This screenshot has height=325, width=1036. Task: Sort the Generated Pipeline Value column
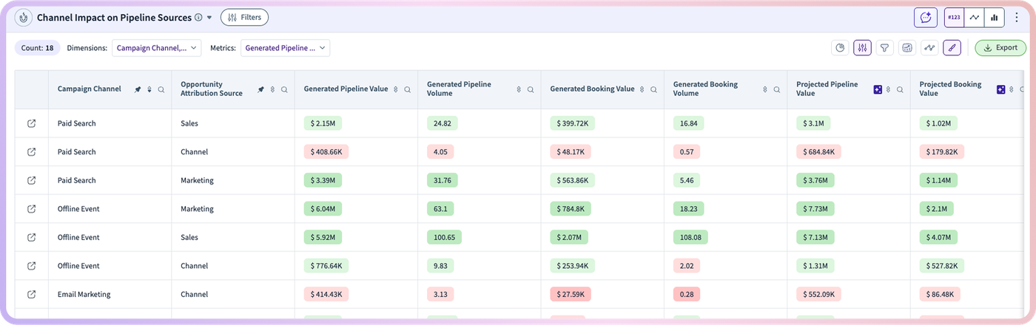pyautogui.click(x=396, y=89)
